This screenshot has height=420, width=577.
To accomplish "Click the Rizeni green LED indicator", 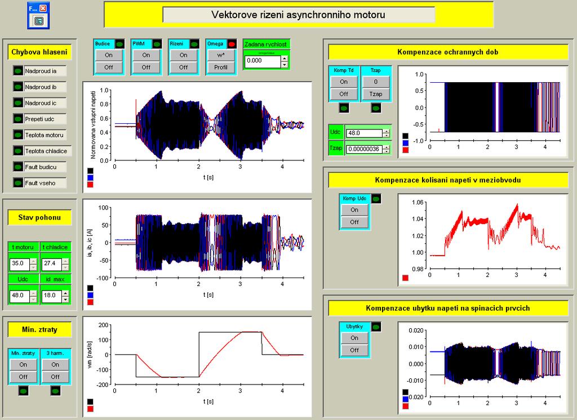I will (194, 44).
